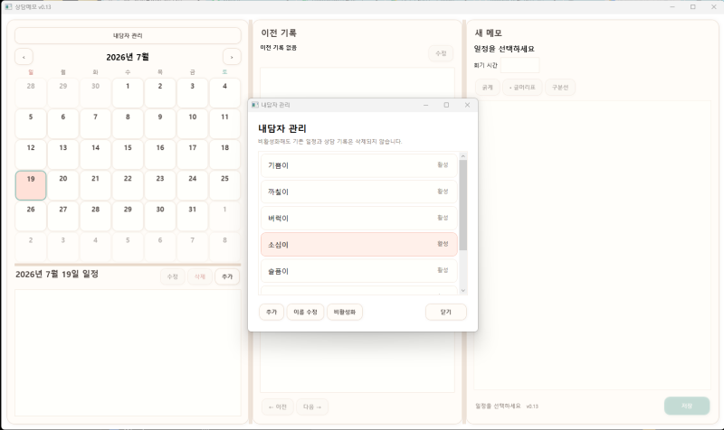Go to previous month in calendar

pyautogui.click(x=24, y=57)
